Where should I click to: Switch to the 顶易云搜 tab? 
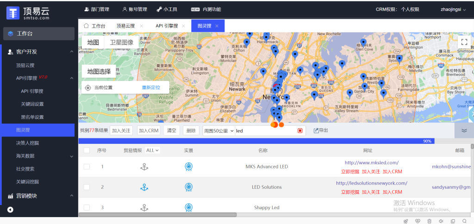(x=126, y=26)
